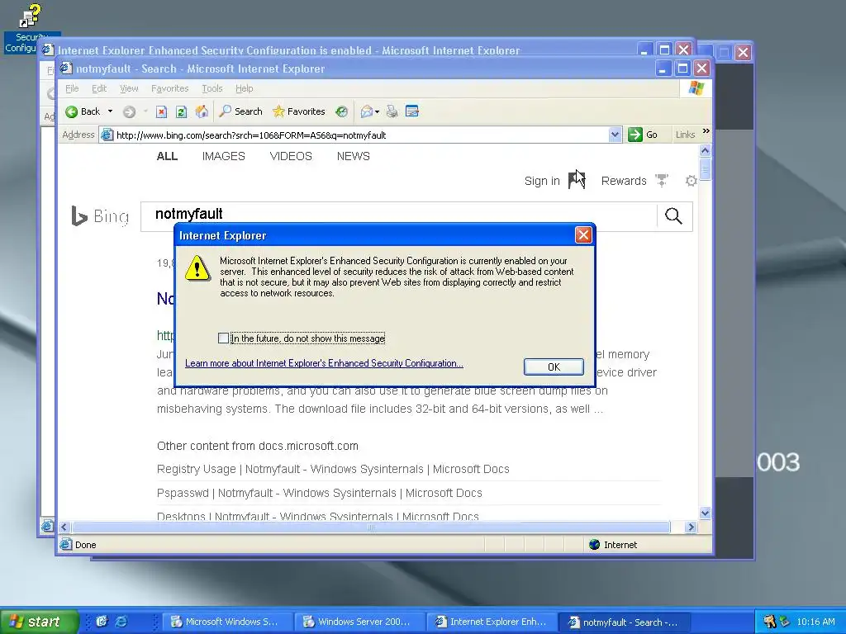Image resolution: width=846 pixels, height=634 pixels.
Task: Click the Forward arrow icon in toolbar
Action: click(129, 111)
